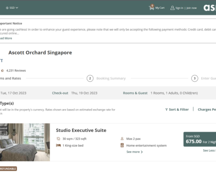Click the step 2 circle
Image resolution: width=216 pixels, height=174 pixels.
90,78
